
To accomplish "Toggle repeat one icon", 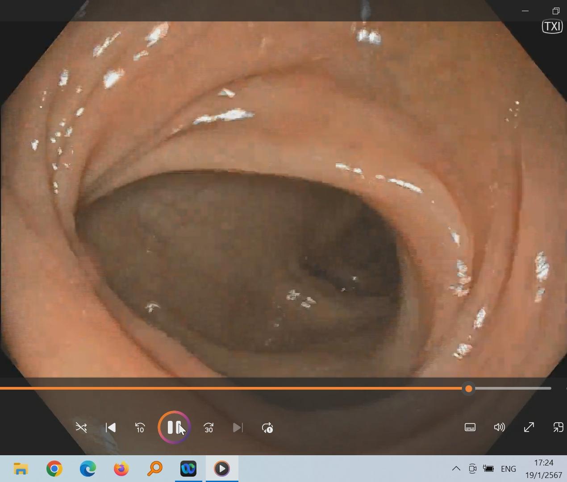I will coord(267,428).
